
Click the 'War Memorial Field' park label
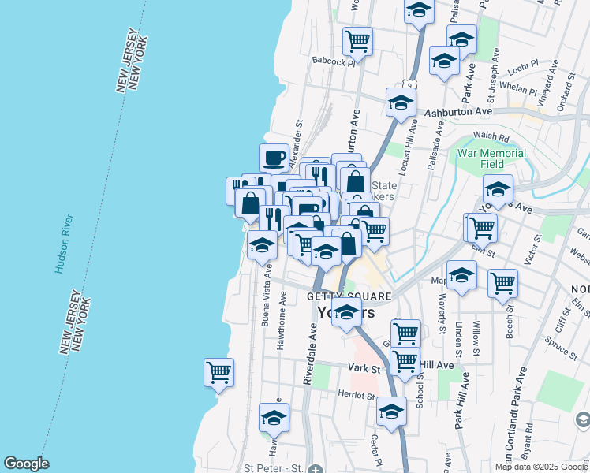[x=491, y=158]
